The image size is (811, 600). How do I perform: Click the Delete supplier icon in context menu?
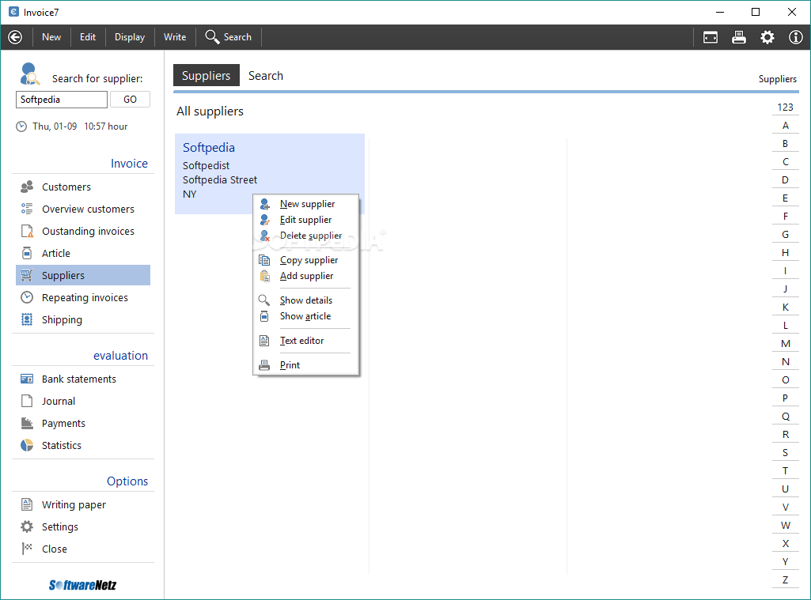pyautogui.click(x=265, y=236)
